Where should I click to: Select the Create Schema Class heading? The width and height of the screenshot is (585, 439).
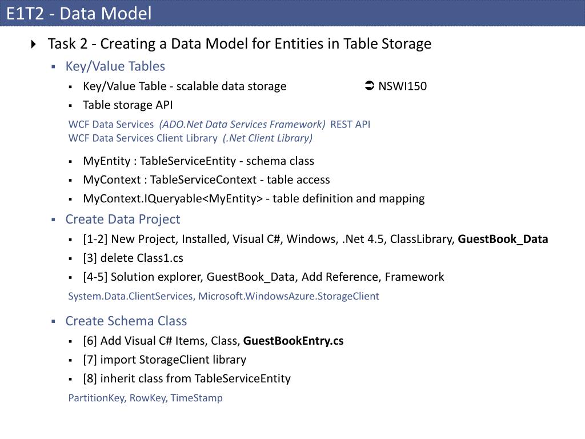[126, 321]
